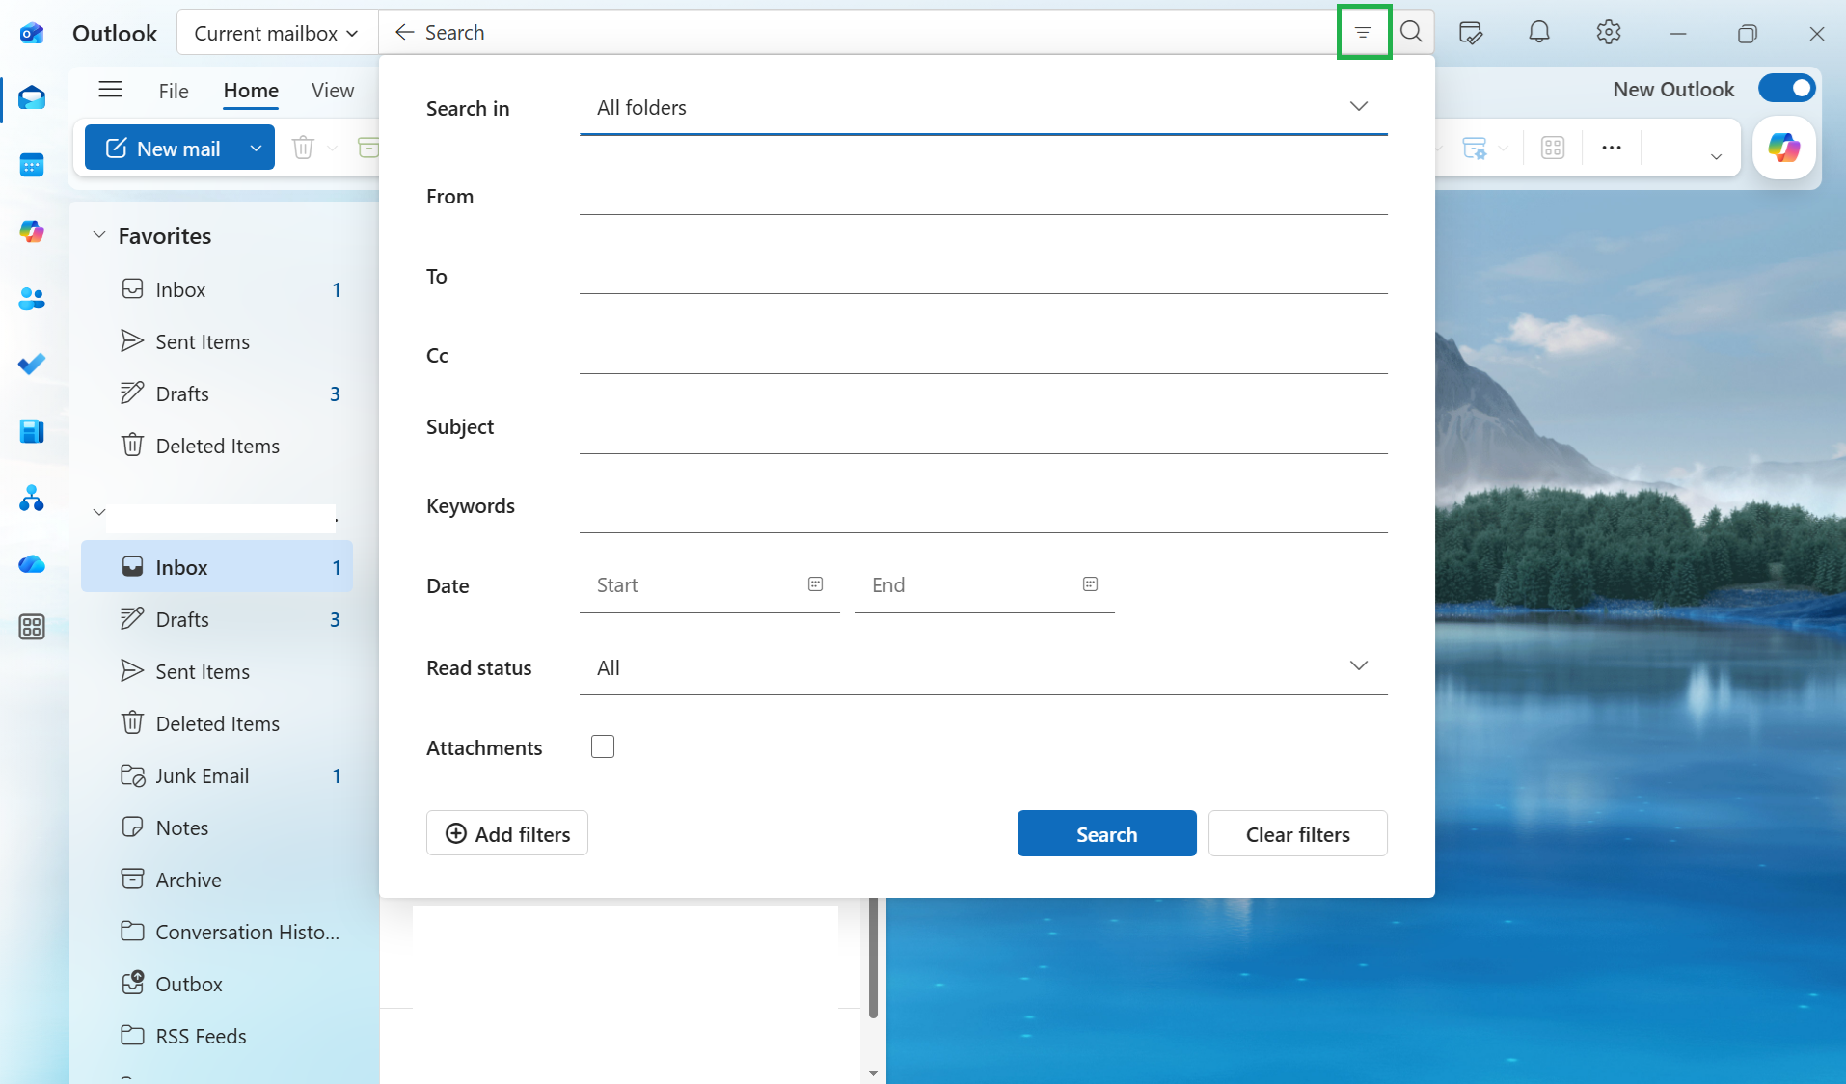Click the blue Search button

click(1107, 833)
